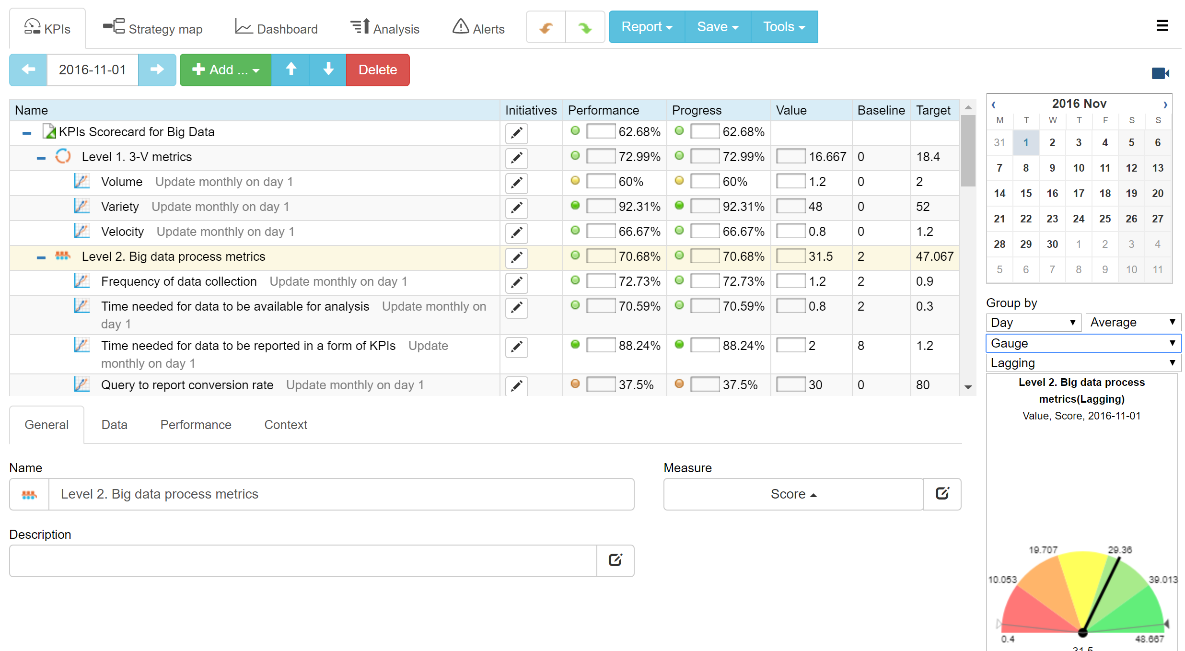This screenshot has width=1185, height=651.
Task: Undo the last change
Action: [x=545, y=27]
